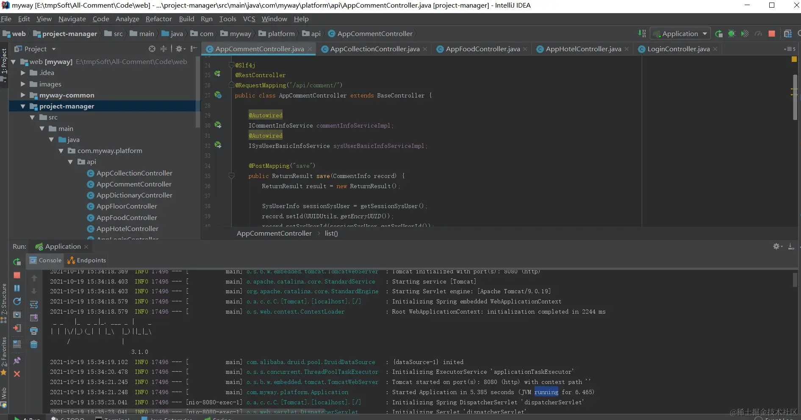
Task: Expand the images folder
Action: point(23,84)
